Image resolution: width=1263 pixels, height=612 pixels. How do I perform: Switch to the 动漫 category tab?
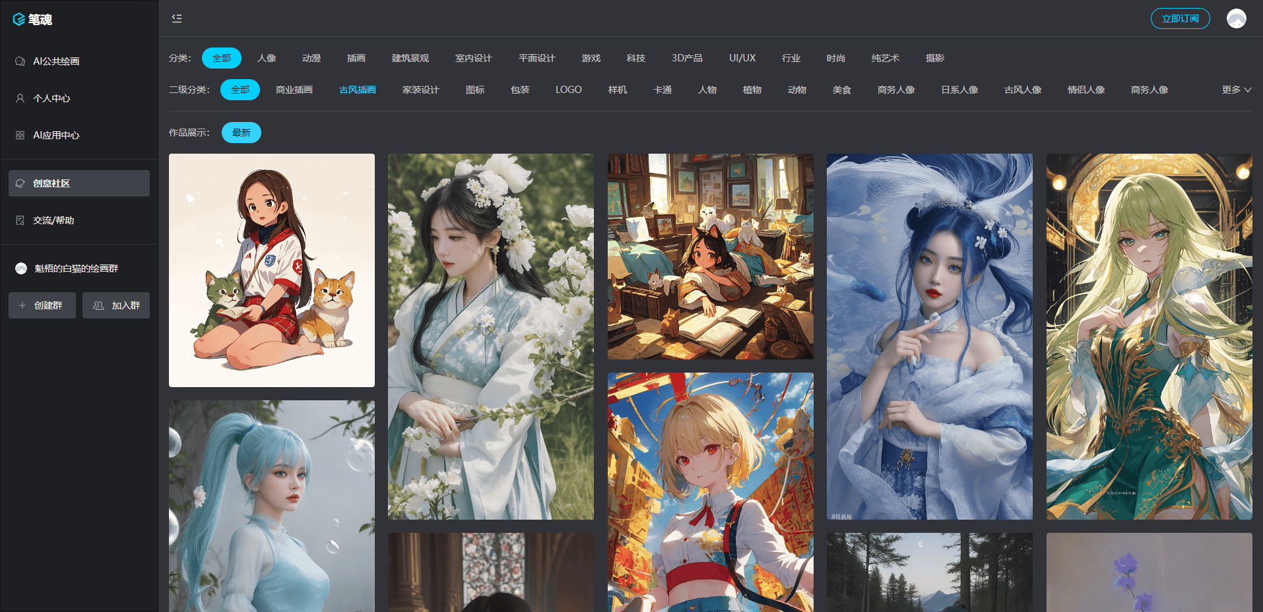pos(311,58)
